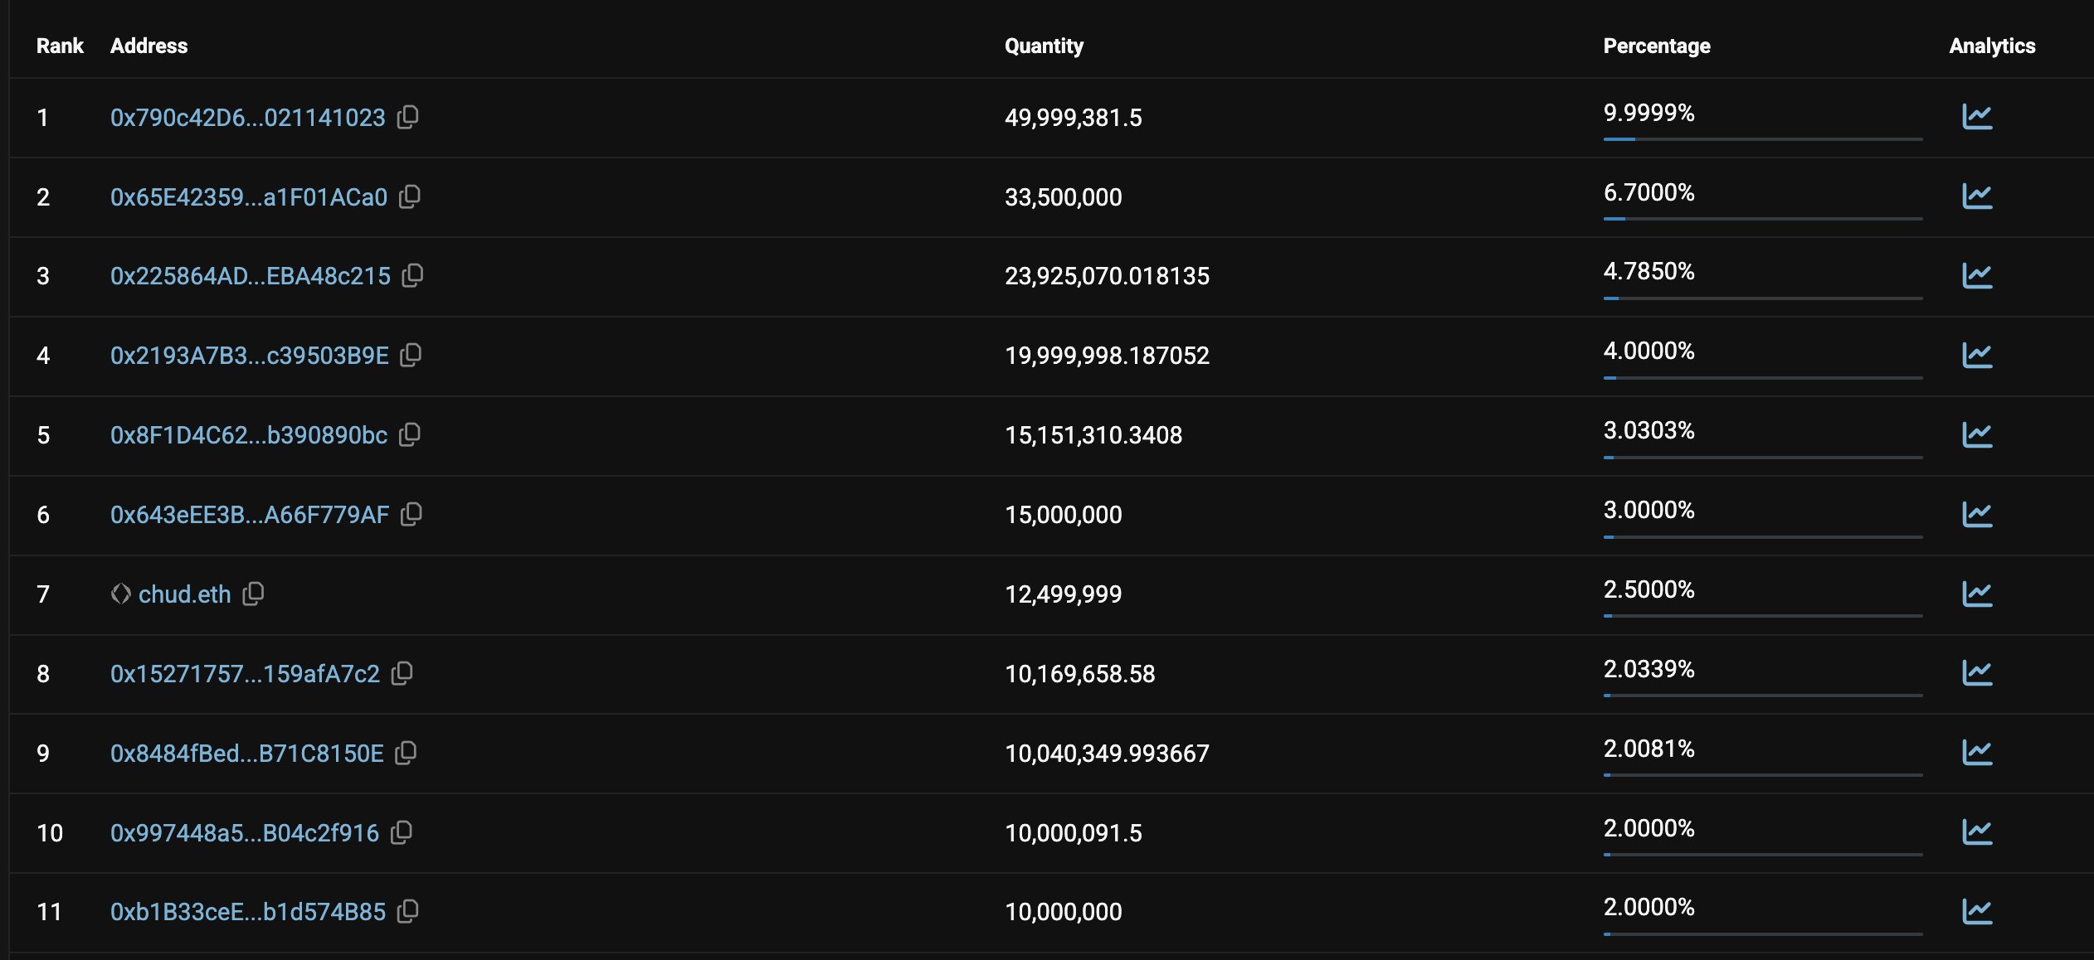The height and width of the screenshot is (960, 2094).
Task: Click the Quantity column header
Action: click(1044, 46)
